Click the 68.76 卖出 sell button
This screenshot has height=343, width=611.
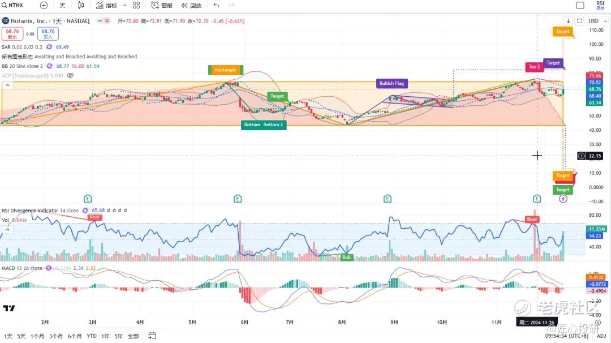coord(12,34)
